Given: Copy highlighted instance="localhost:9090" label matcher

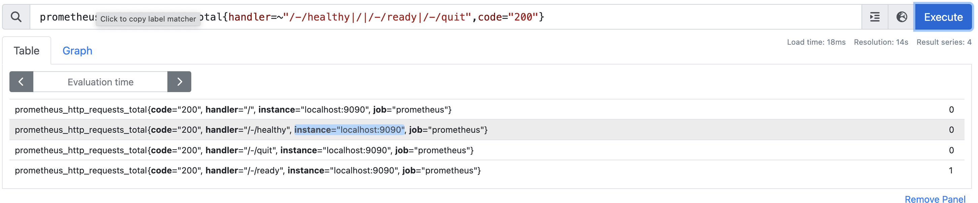Looking at the screenshot, I should click(349, 130).
